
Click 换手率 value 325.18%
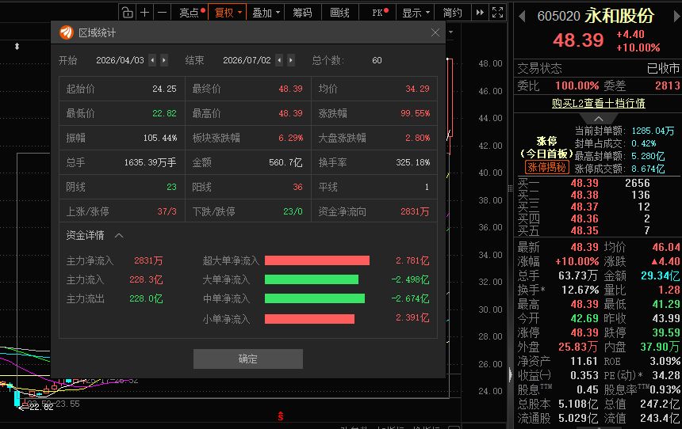(x=412, y=162)
